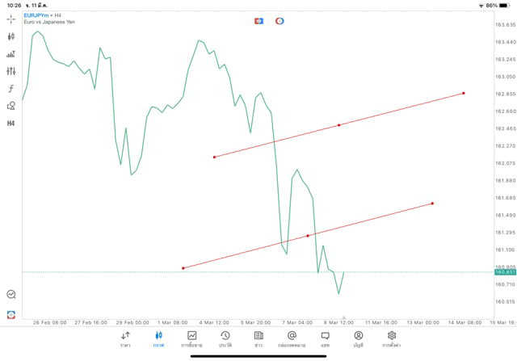Open the candlestick chart type icon

[11, 36]
